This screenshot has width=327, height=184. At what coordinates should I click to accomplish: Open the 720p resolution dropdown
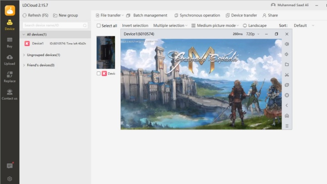[253, 34]
